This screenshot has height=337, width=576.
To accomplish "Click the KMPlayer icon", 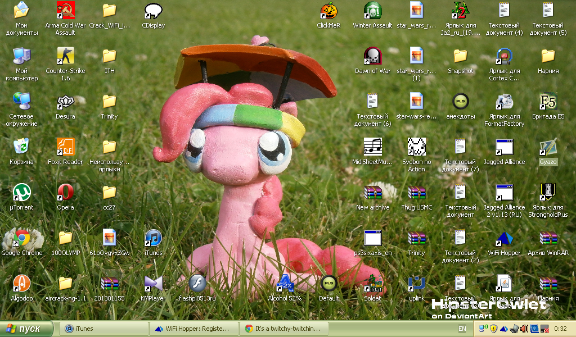I will (x=153, y=283).
